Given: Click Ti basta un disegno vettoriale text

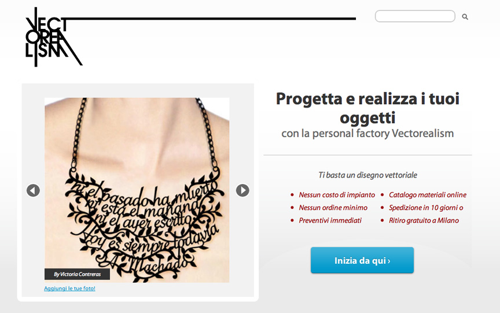Looking at the screenshot, I should coord(367,175).
